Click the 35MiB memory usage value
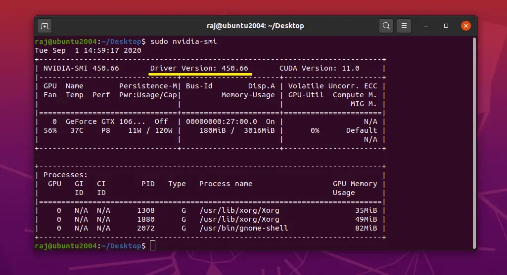This screenshot has height=275, width=507. click(x=366, y=210)
